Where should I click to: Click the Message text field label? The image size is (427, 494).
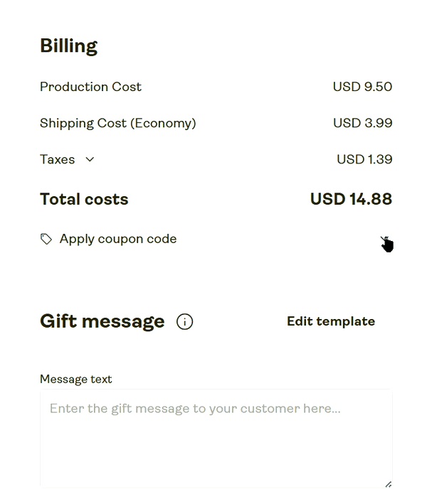coord(75,380)
